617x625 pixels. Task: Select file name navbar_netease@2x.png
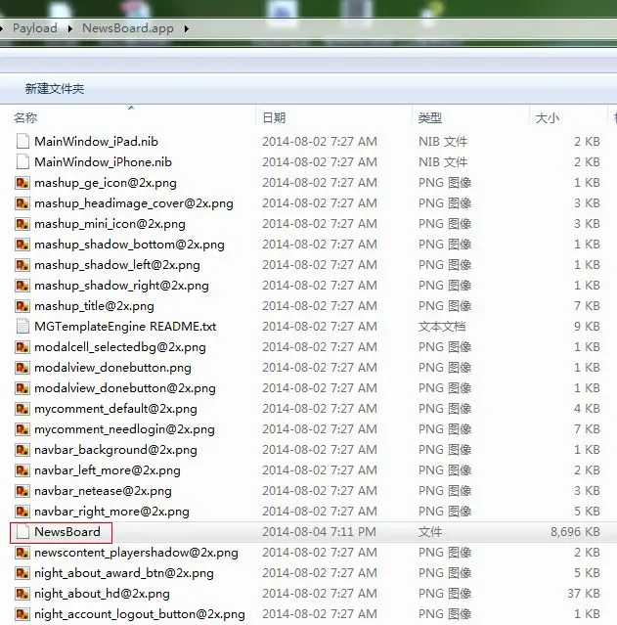tap(104, 491)
